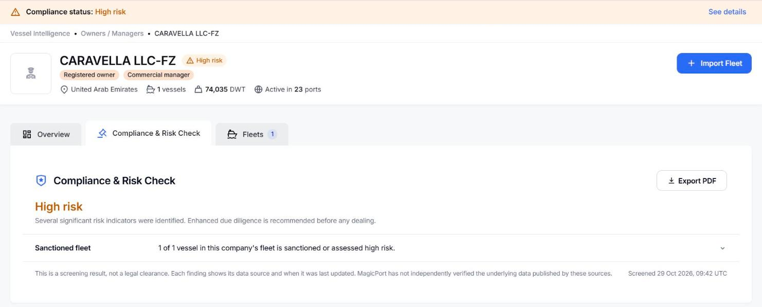Open Owners / Managers breadcrumb

112,33
